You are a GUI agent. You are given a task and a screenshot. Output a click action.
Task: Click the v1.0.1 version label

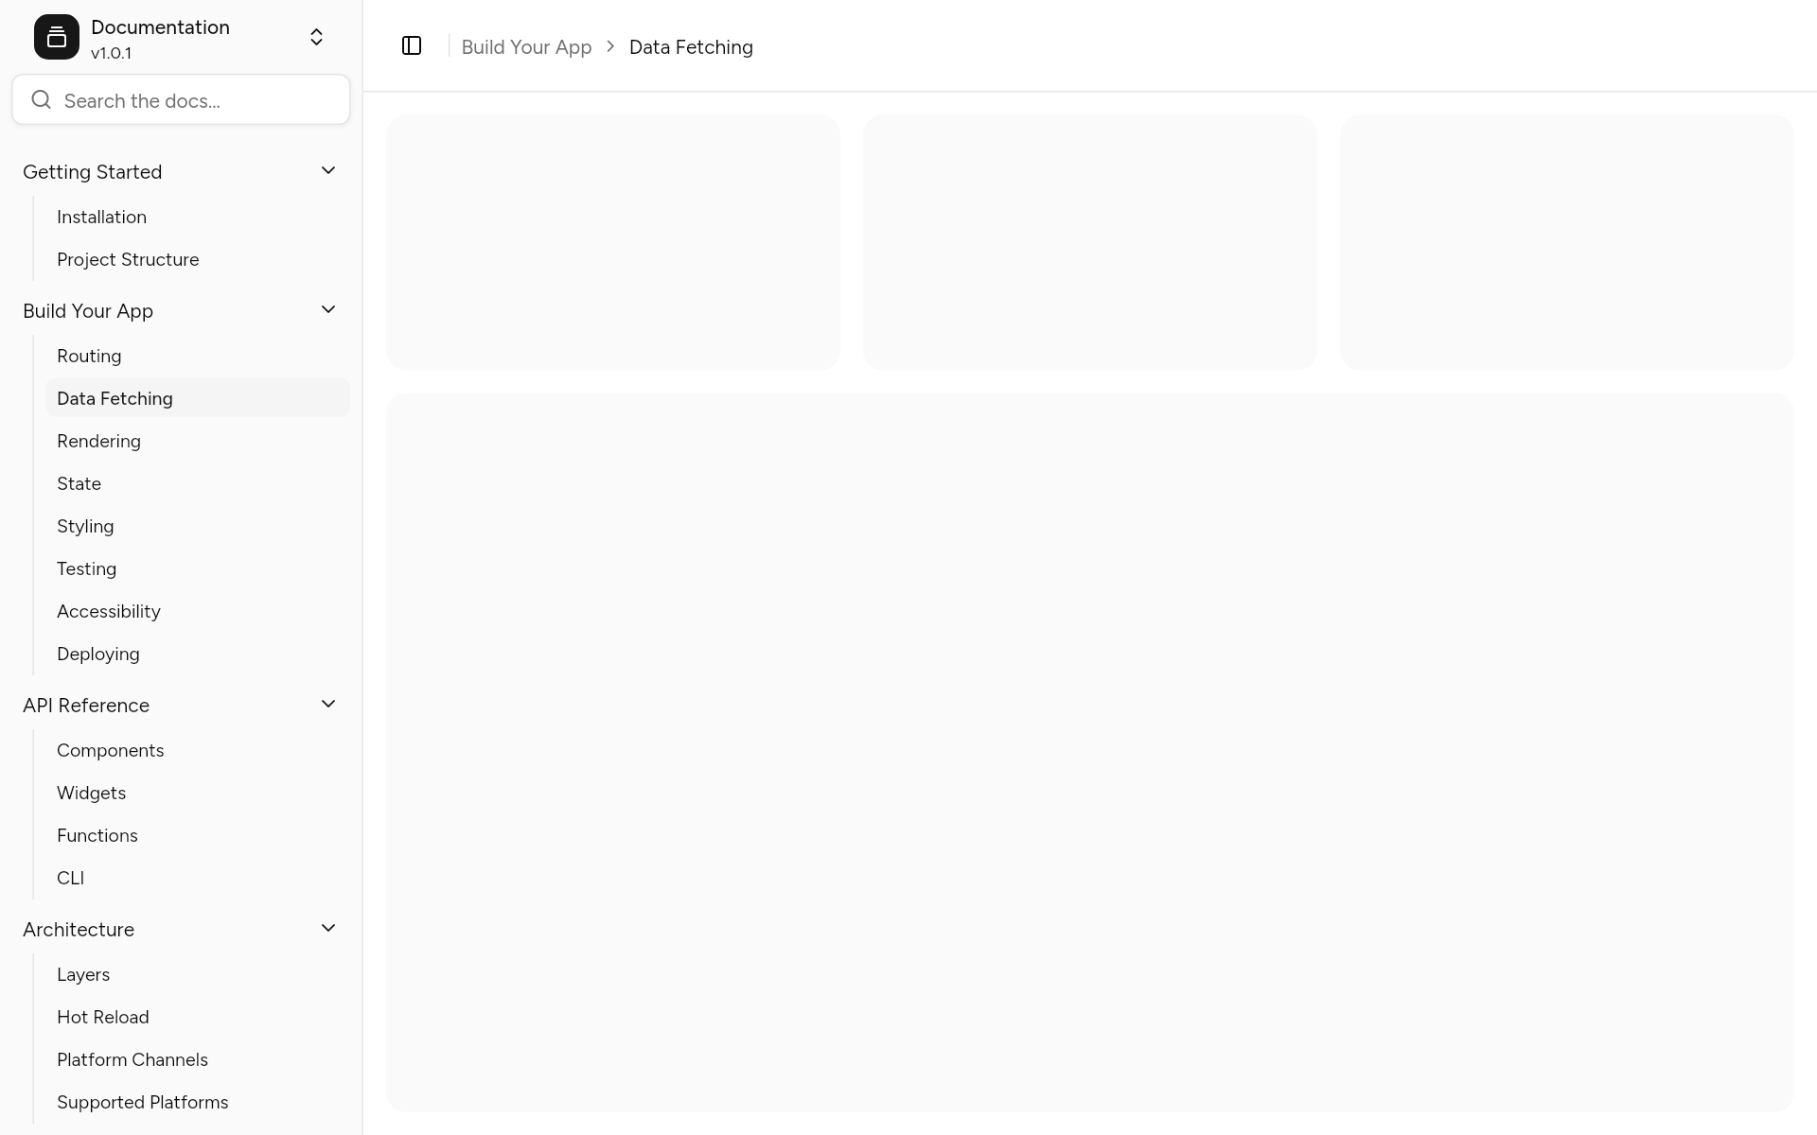click(112, 53)
